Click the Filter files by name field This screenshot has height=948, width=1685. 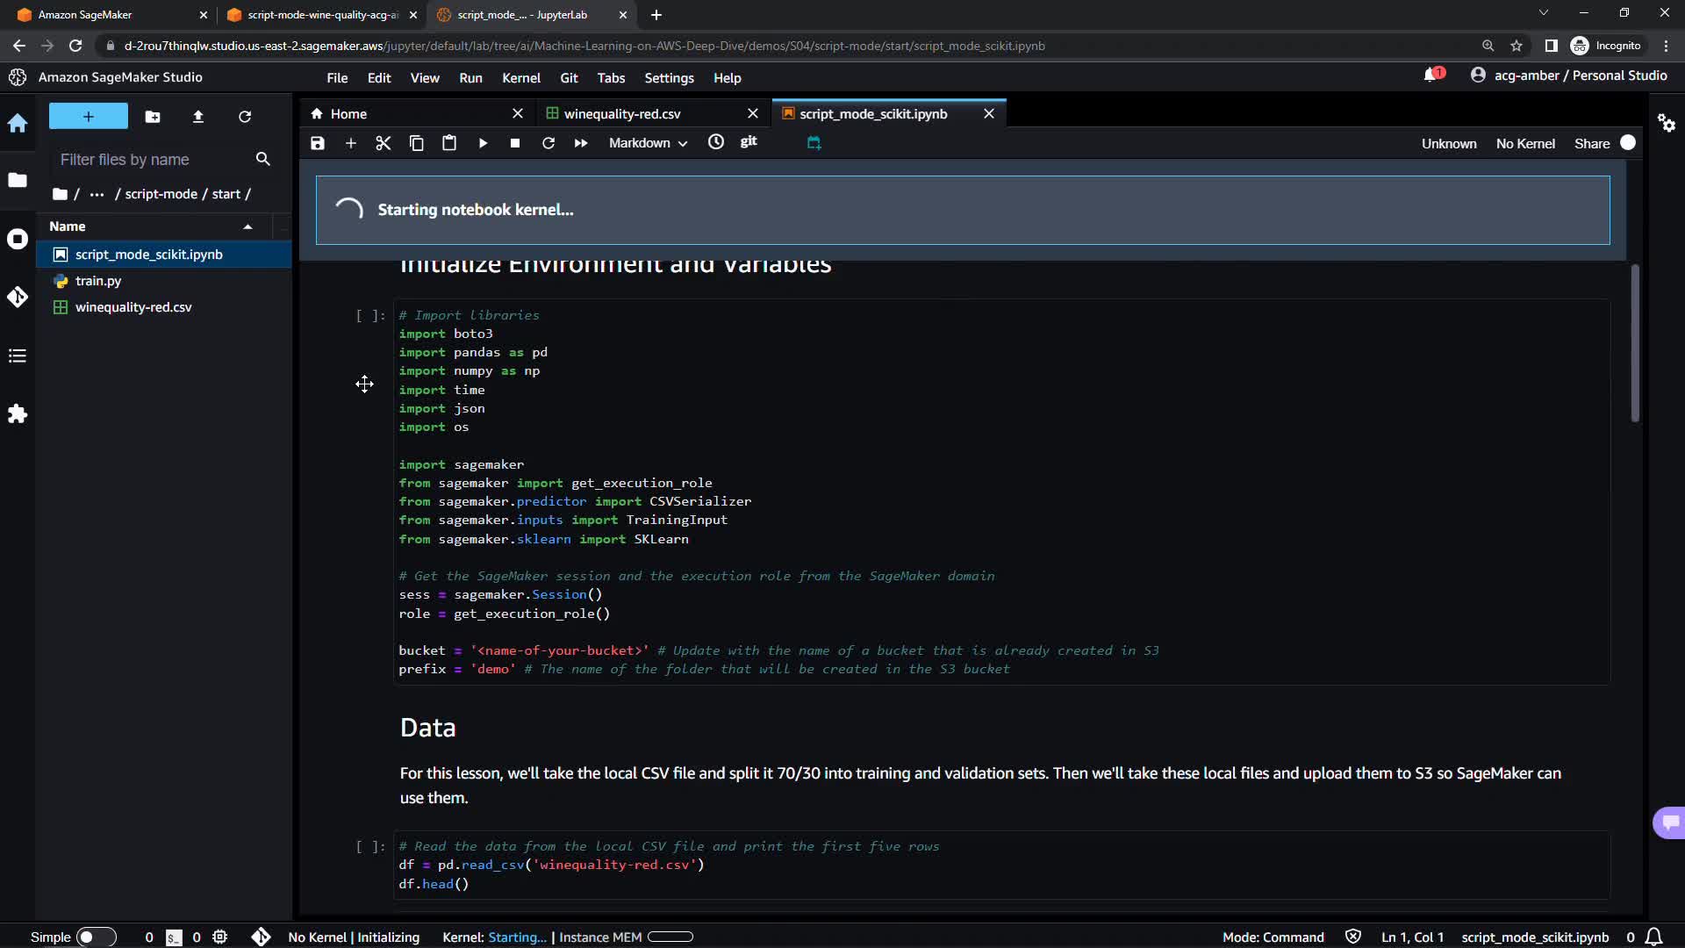(x=154, y=160)
